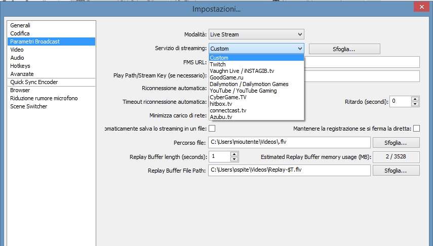Viewport: 433px width, 246px height.
Task: Enable automatic save streaming to file checkbox
Action: click(x=212, y=129)
